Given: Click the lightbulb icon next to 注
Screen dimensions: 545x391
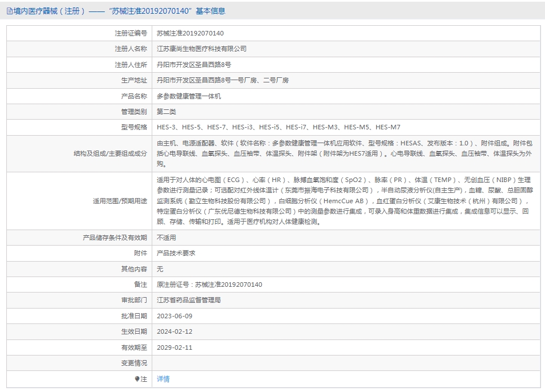Looking at the screenshot, I should pyautogui.click(x=137, y=379).
